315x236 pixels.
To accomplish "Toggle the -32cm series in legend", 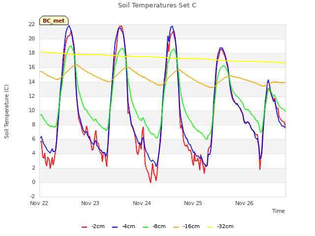I will pos(220,226).
